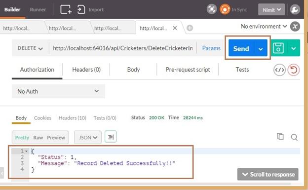The width and height of the screenshot is (308, 190).
Task: Click the save floppy disk icon
Action: point(278,48)
